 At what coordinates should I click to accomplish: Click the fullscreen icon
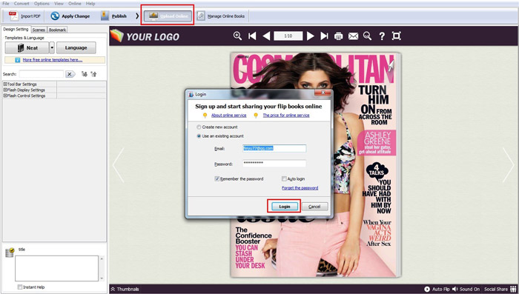pyautogui.click(x=396, y=36)
